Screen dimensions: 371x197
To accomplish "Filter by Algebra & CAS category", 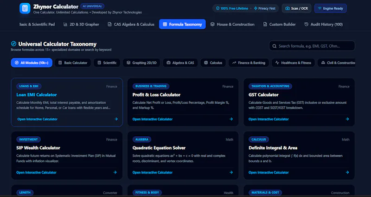I will [180, 63].
